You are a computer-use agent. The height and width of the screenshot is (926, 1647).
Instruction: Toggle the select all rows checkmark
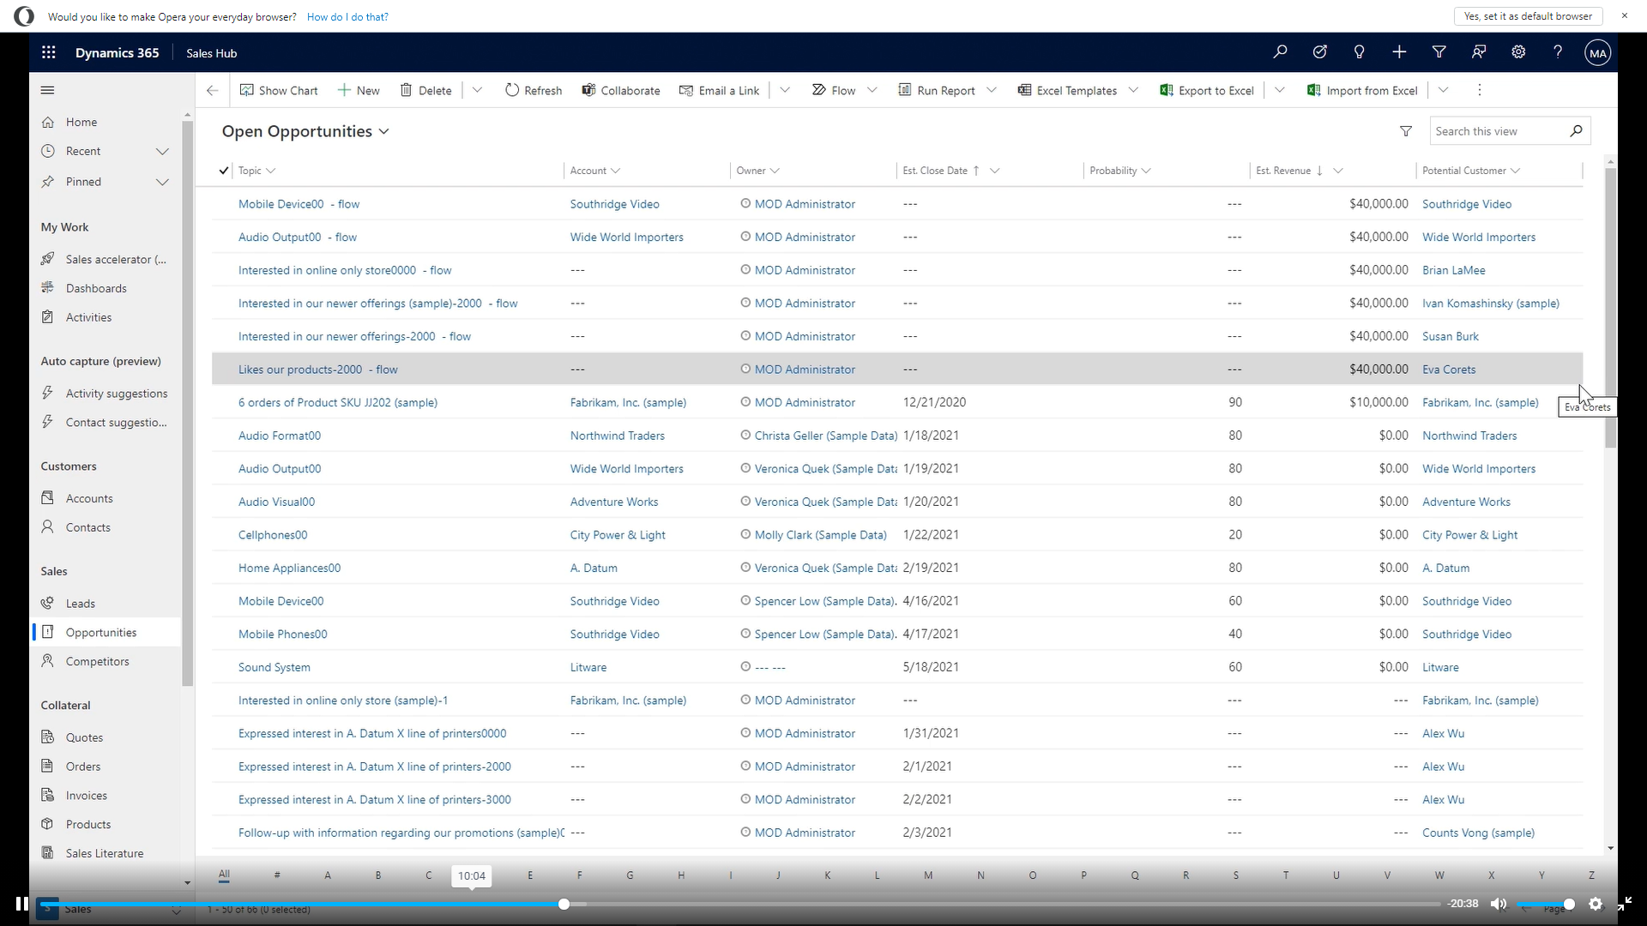[224, 171]
